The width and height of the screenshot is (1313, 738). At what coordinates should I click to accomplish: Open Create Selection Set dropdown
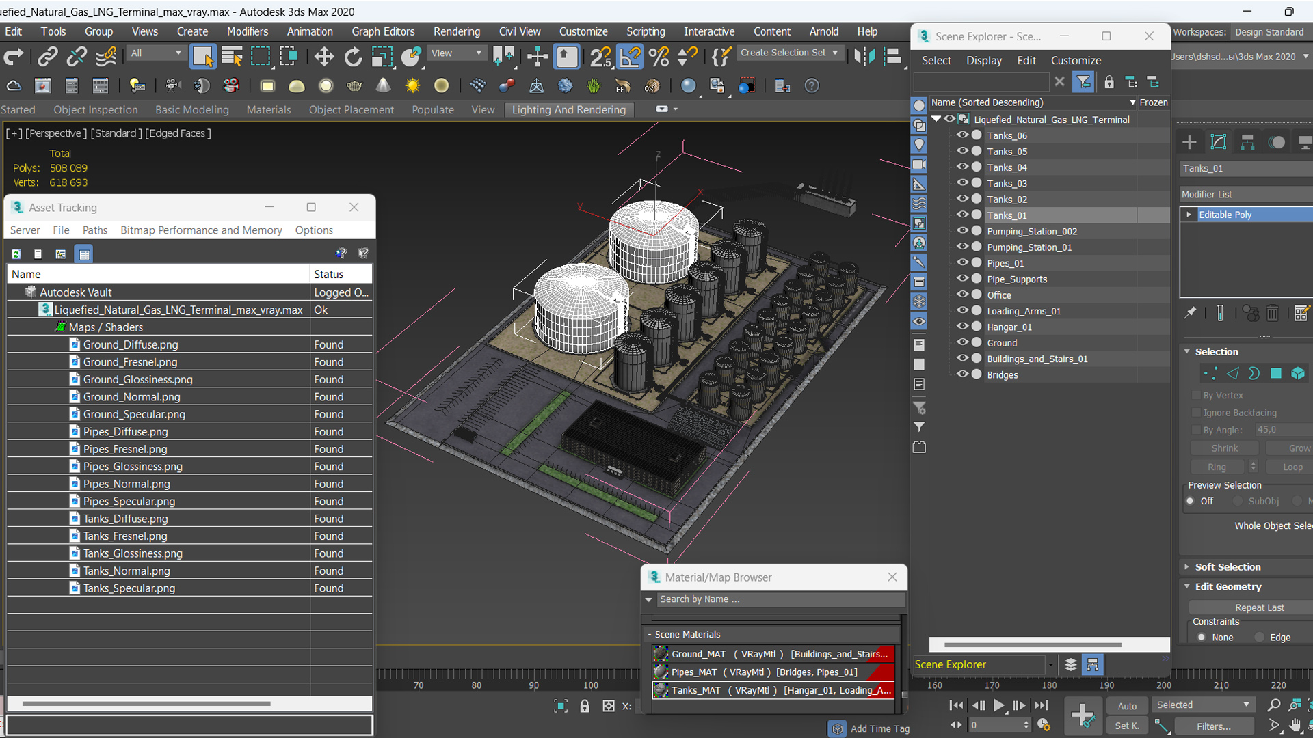[789, 53]
